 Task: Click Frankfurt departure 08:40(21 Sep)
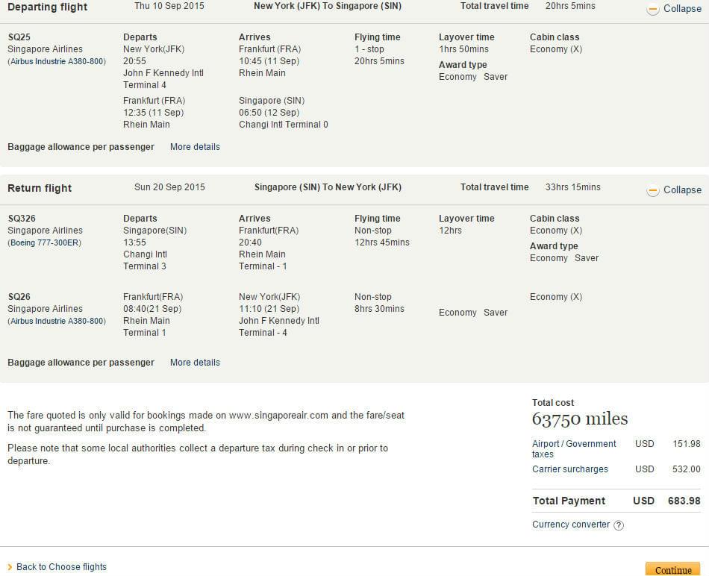pyautogui.click(x=152, y=309)
